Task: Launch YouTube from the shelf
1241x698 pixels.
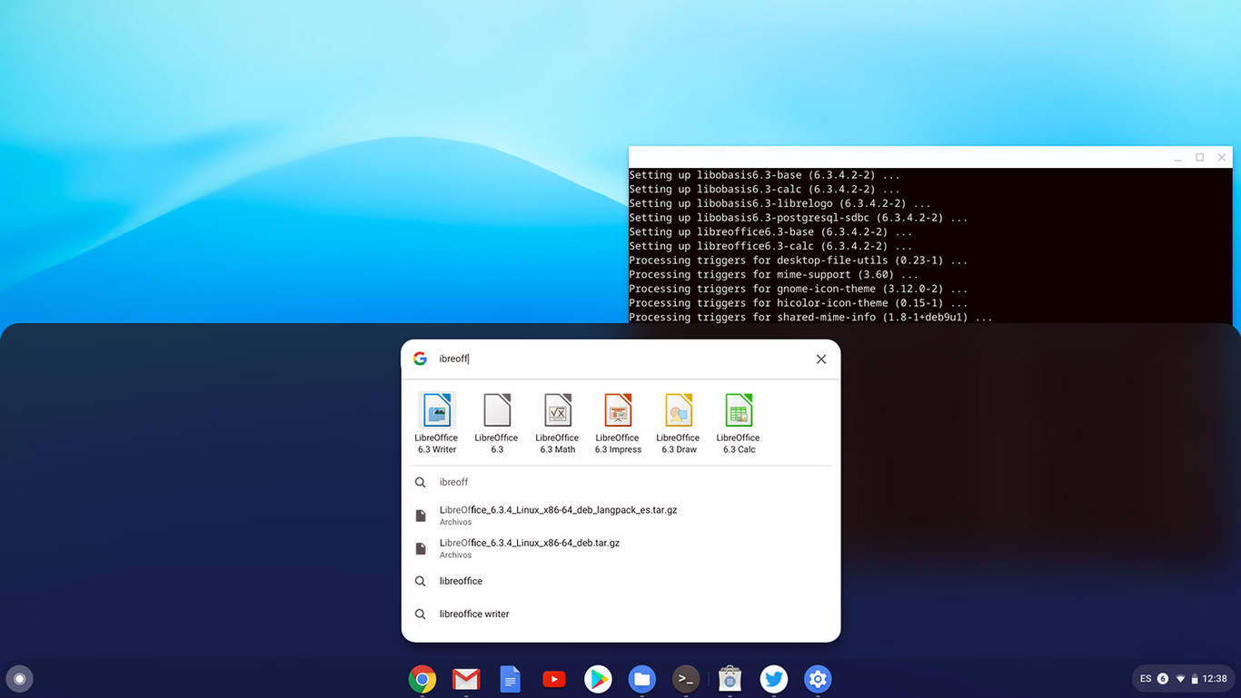Action: pos(553,678)
